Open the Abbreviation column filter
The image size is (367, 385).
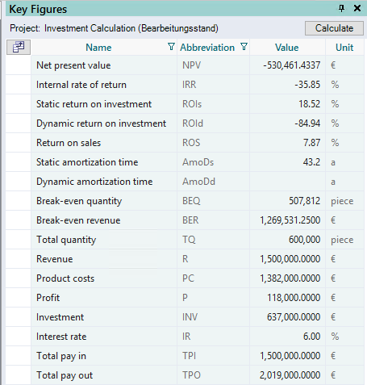pos(244,47)
